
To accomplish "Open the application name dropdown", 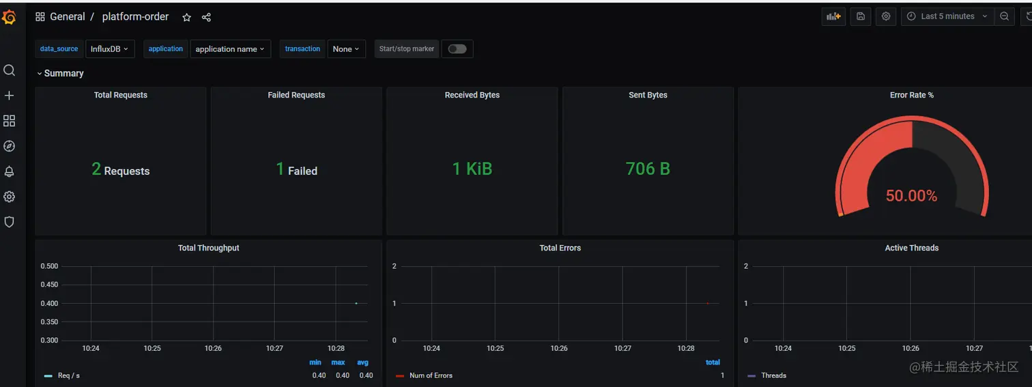I will tap(230, 48).
